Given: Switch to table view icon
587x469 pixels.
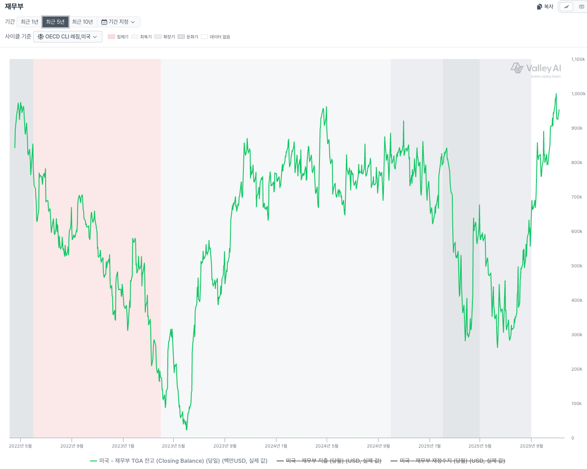Looking at the screenshot, I should 581,7.
